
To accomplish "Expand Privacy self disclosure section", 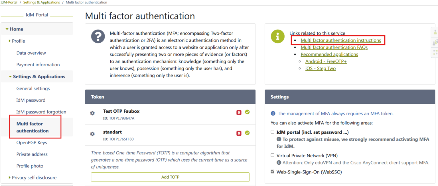I will tap(10, 177).
